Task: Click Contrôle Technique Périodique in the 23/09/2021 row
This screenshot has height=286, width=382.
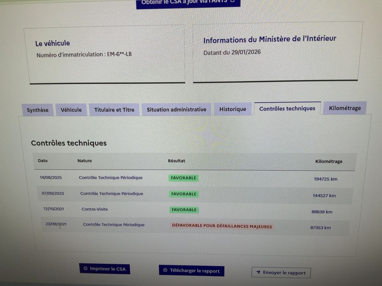Action: pos(114,225)
